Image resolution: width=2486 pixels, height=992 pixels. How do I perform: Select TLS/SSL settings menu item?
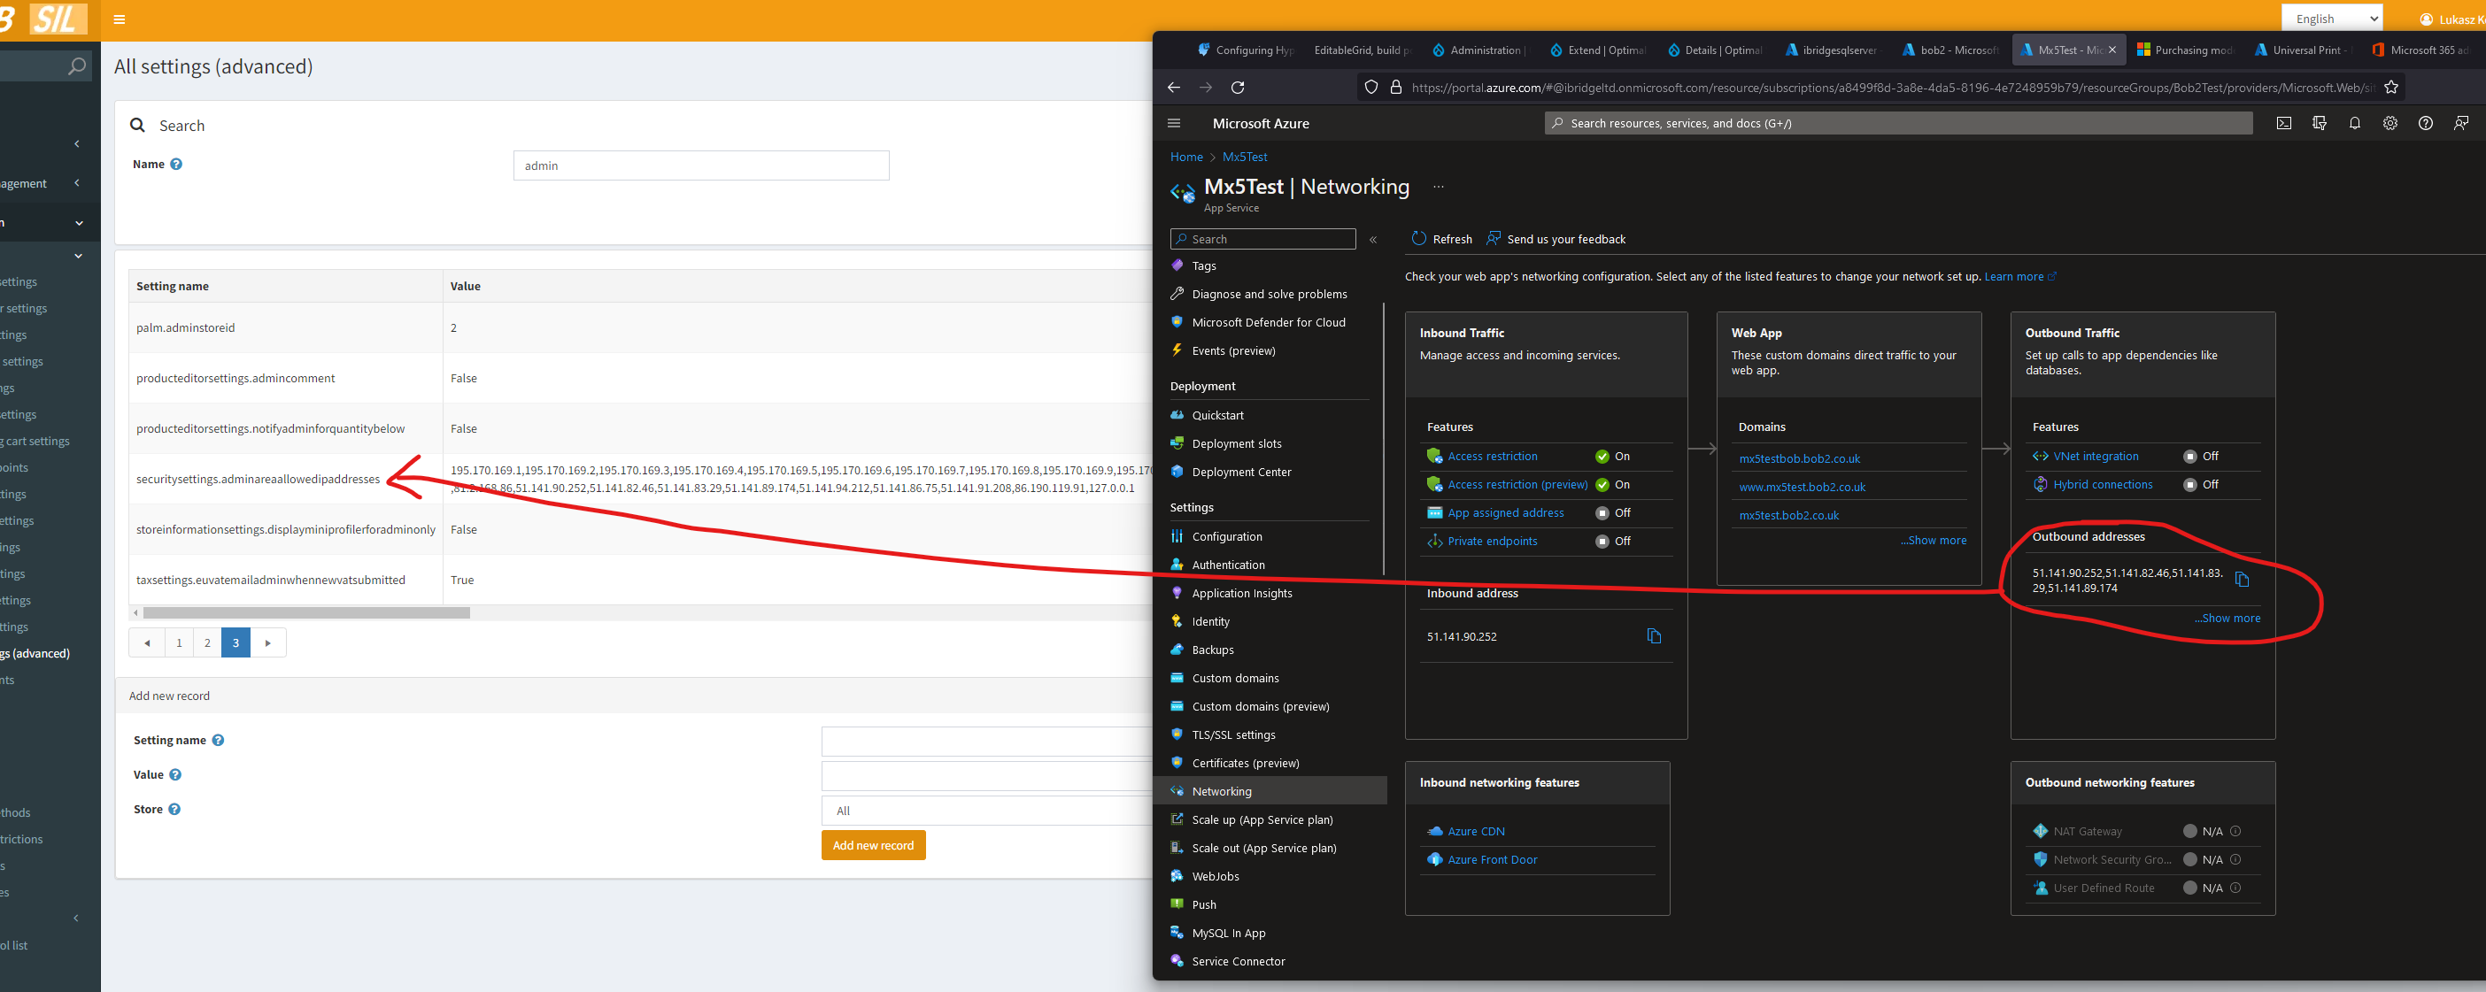pos(1233,734)
